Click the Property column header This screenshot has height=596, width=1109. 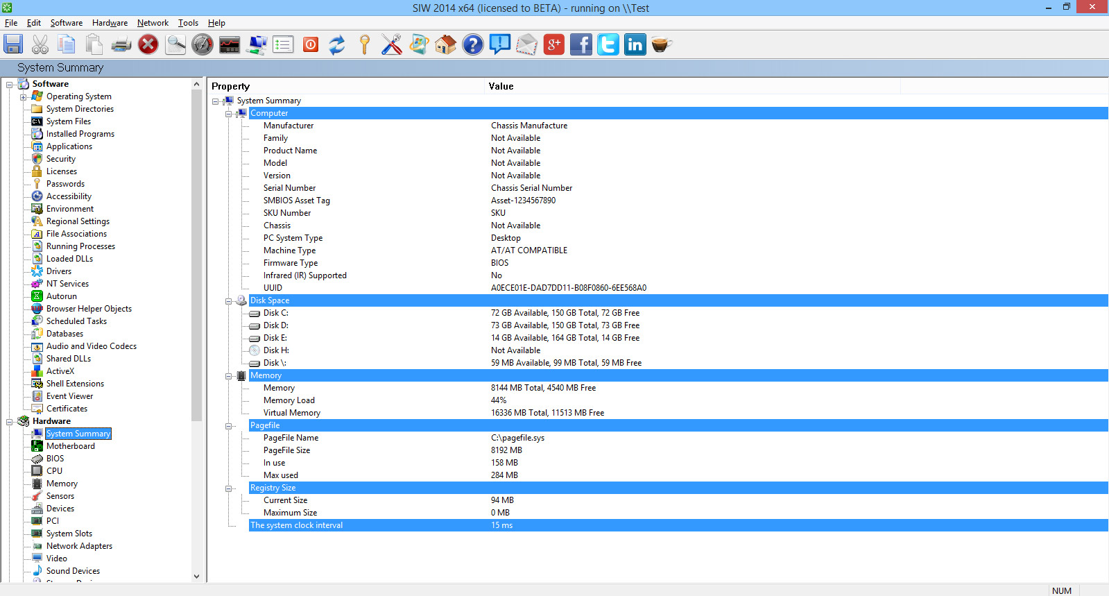click(x=346, y=86)
